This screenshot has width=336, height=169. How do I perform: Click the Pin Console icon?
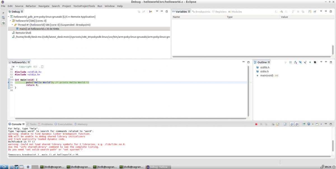304,124
